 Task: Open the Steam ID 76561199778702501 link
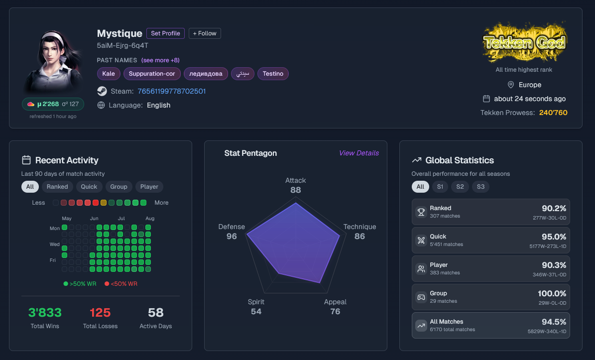(171, 91)
